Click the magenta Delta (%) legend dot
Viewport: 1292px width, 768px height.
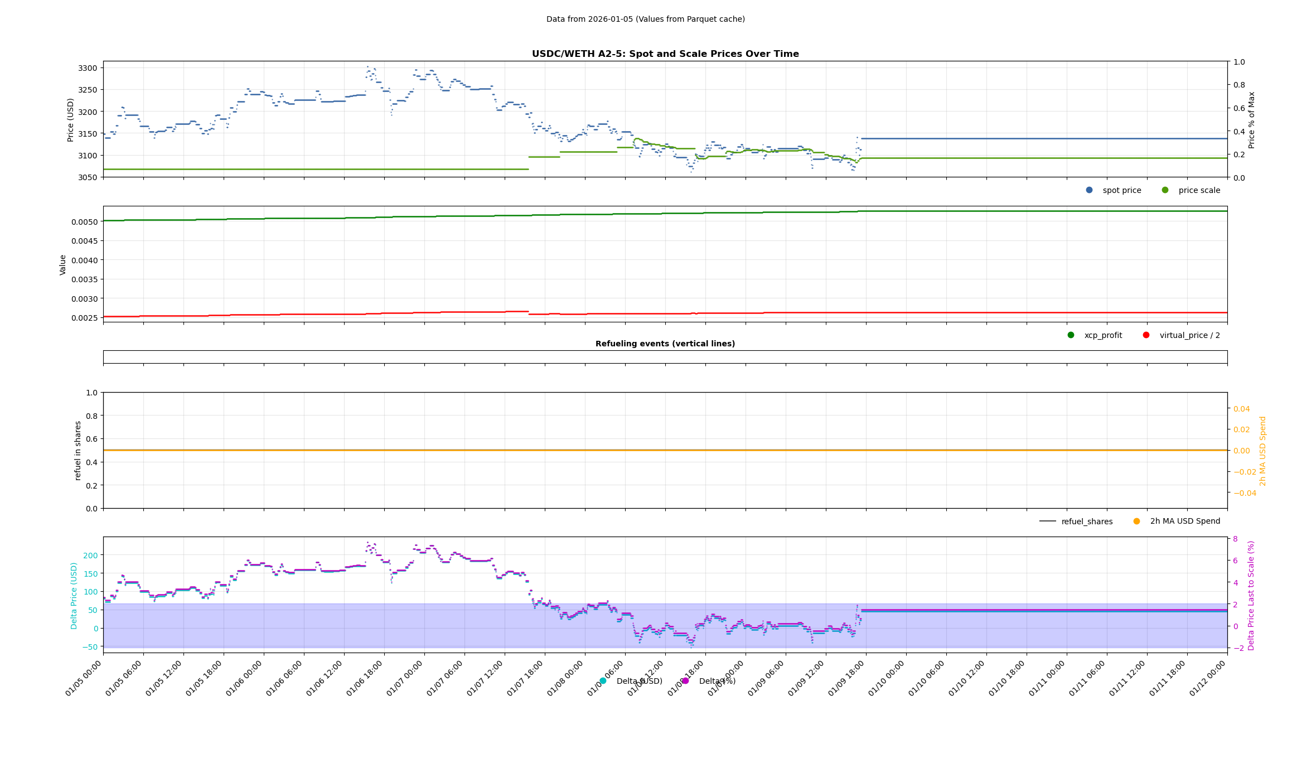(685, 681)
